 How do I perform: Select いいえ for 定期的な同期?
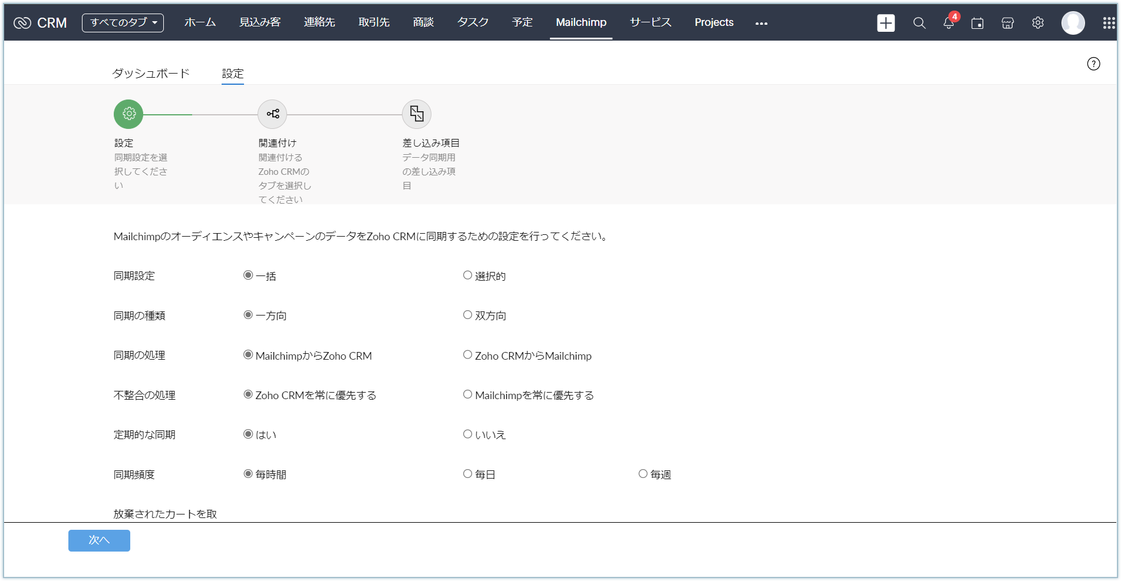467,434
